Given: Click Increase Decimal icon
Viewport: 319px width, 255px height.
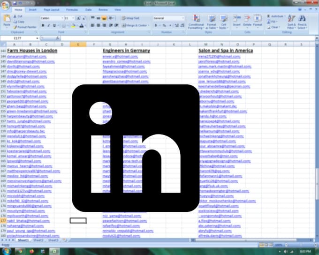Looking at the screenshot, I should point(176,25).
